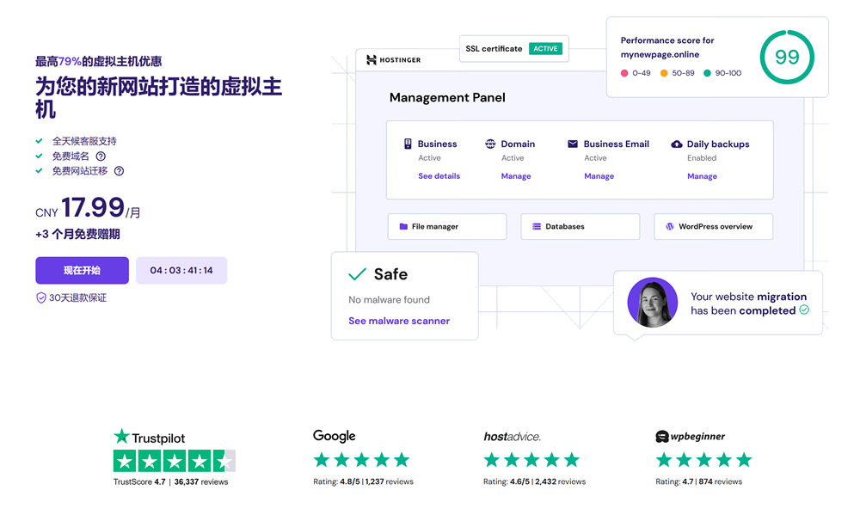Click the ACTIVE badge on SSL certificate
Image resolution: width=860 pixels, height=515 pixels.
[546, 49]
